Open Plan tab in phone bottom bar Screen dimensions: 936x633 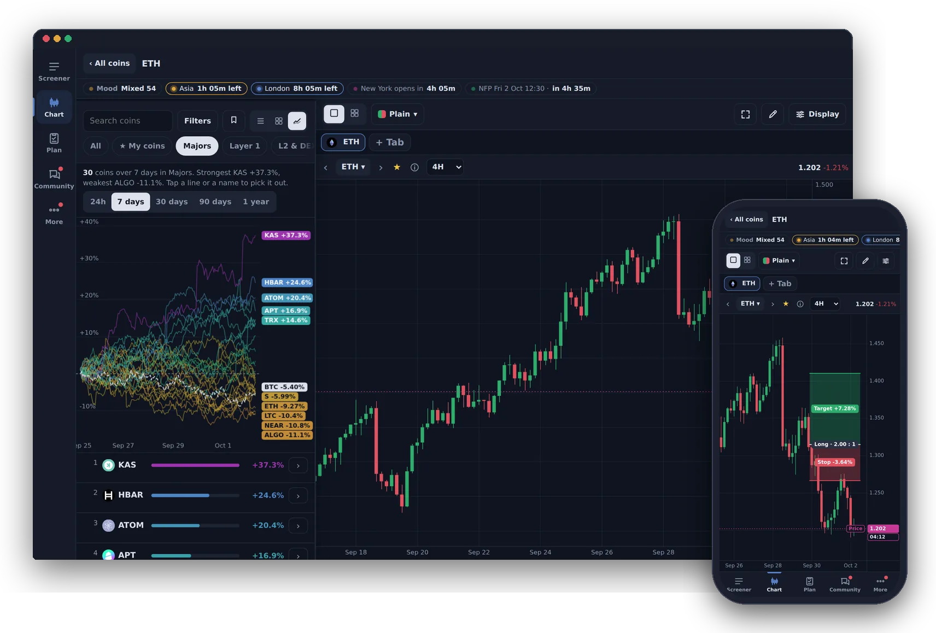click(x=809, y=584)
